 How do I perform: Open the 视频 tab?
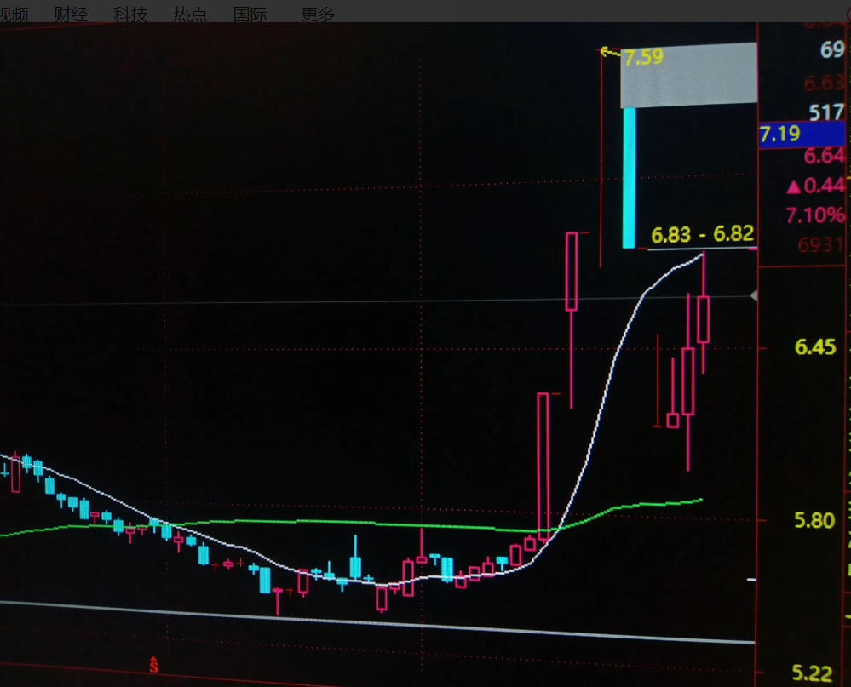(x=14, y=14)
